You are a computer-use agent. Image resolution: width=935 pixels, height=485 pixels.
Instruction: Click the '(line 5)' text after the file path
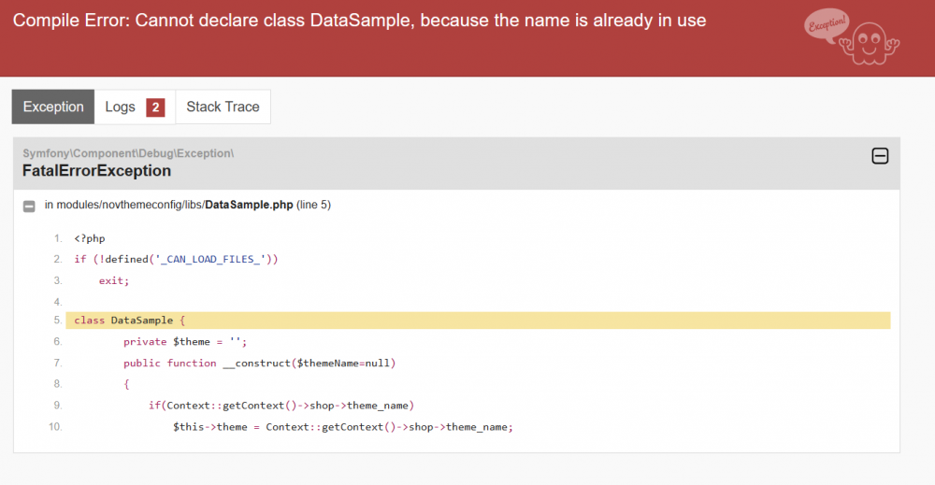click(313, 205)
